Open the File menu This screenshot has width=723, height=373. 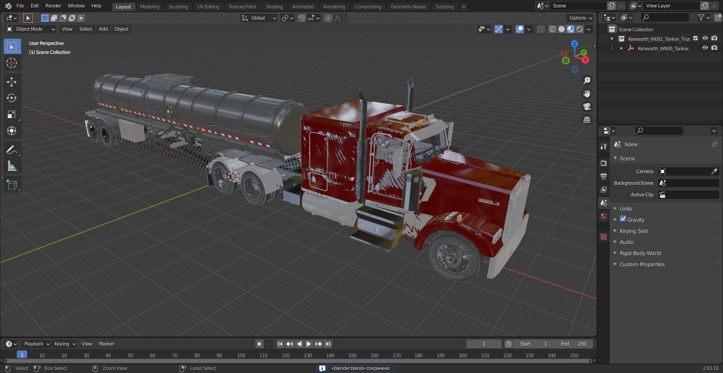pyautogui.click(x=20, y=6)
